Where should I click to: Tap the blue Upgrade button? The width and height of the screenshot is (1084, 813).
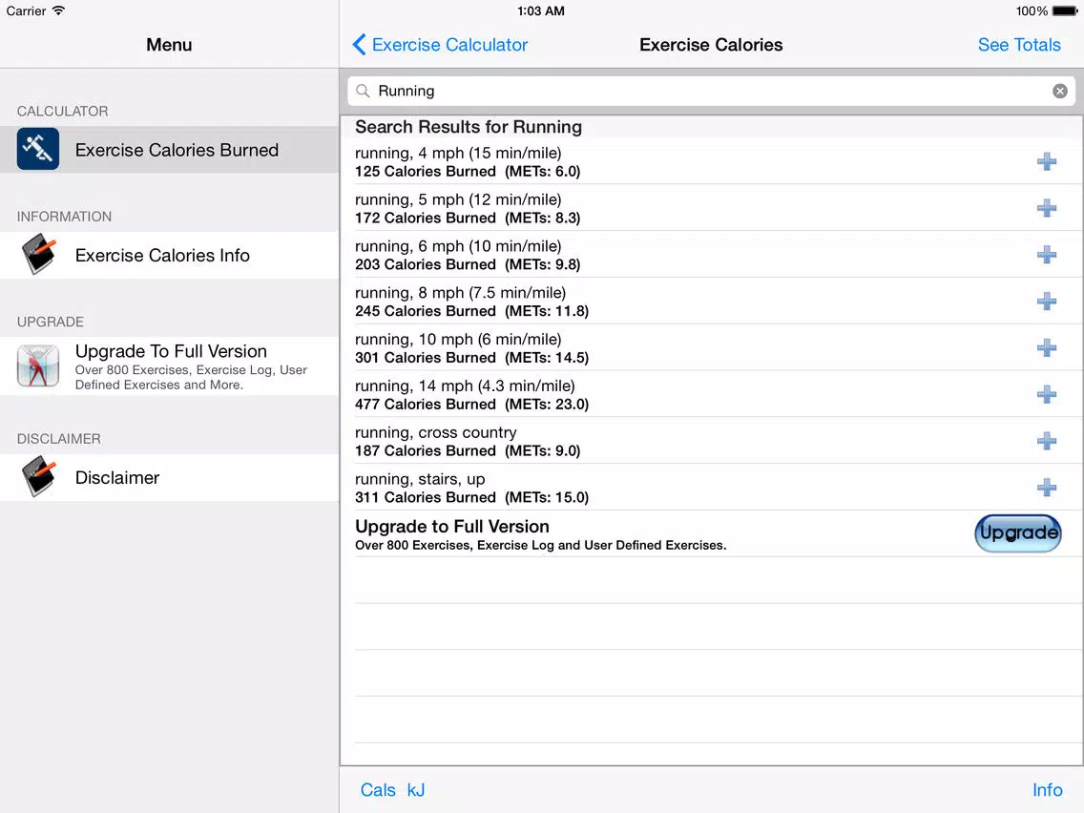[x=1017, y=533]
